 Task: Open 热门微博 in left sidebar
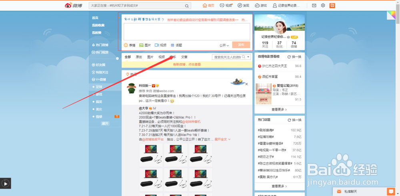point(100,45)
